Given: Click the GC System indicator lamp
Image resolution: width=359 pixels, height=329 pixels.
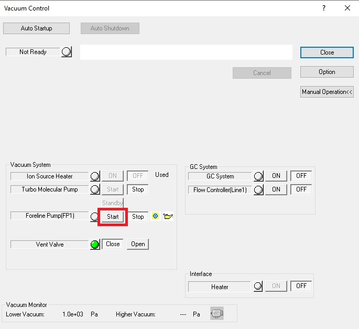Looking at the screenshot, I should pyautogui.click(x=258, y=176).
